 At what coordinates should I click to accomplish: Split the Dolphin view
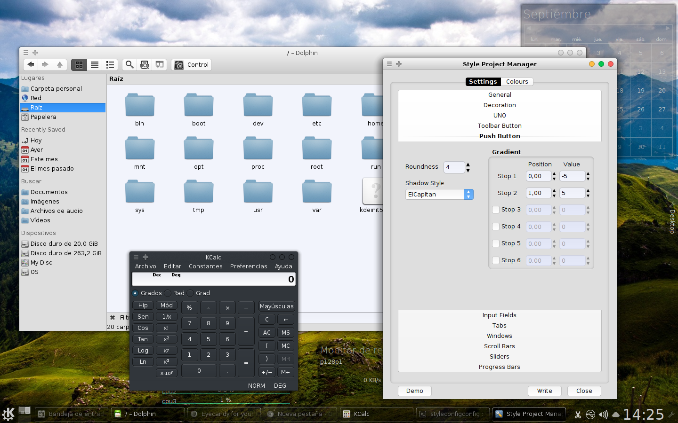160,65
